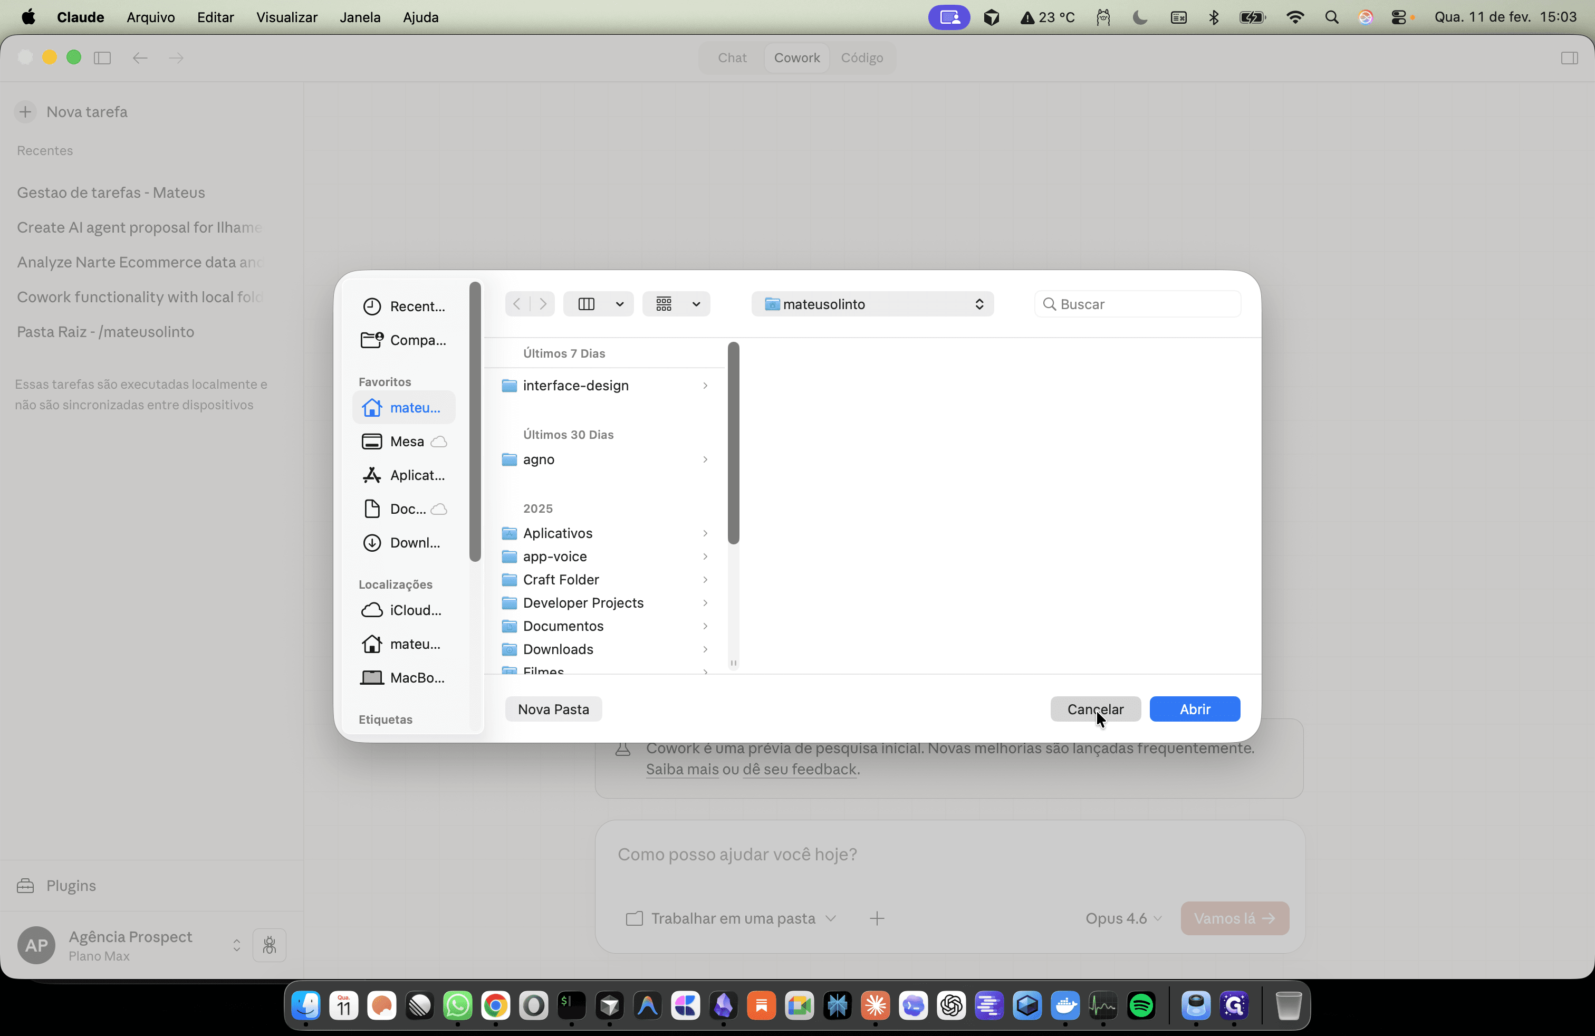
Task: Click the Cancelar button
Action: [1095, 709]
